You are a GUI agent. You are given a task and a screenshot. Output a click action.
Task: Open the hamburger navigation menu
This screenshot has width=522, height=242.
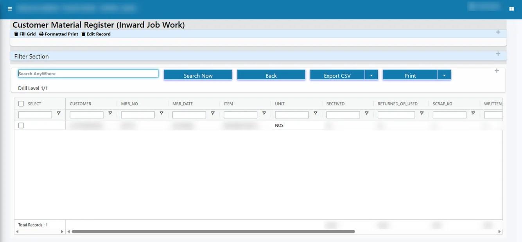pyautogui.click(x=10, y=9)
